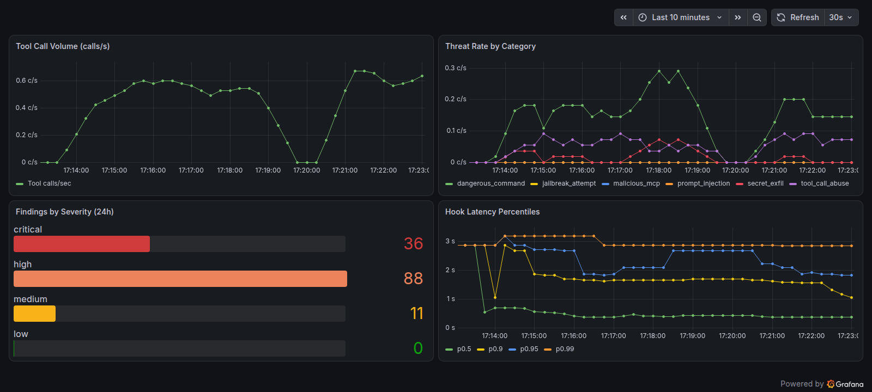Expand the time picker chevron arrow

pos(719,17)
